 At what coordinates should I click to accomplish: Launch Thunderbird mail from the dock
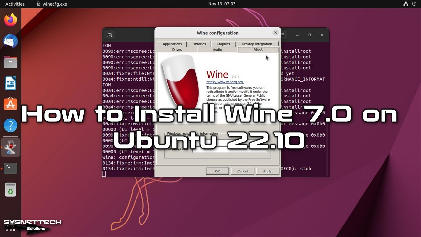(x=11, y=41)
